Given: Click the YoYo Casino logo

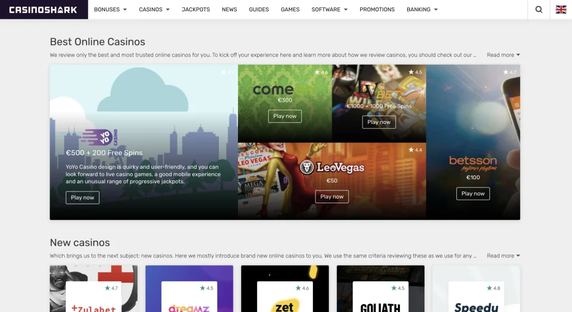Looking at the screenshot, I should 99,137.
